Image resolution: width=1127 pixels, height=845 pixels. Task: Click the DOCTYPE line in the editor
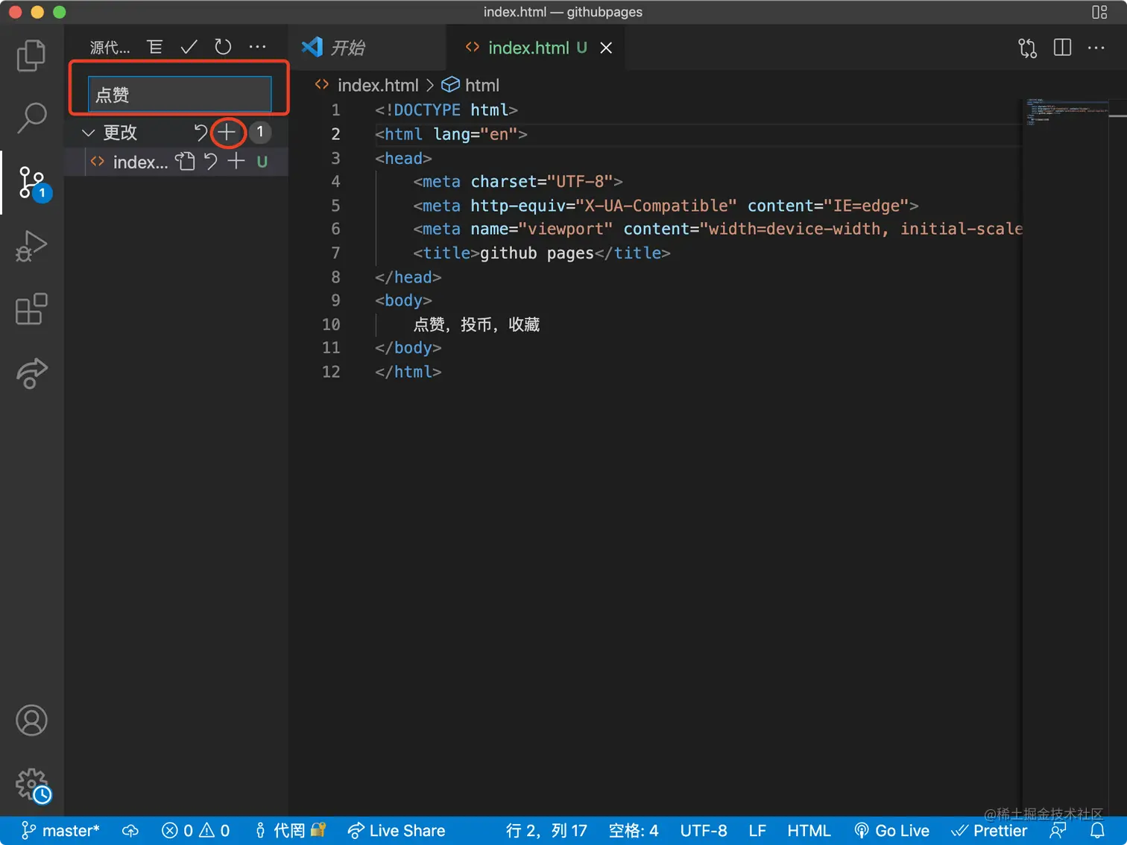coord(446,110)
